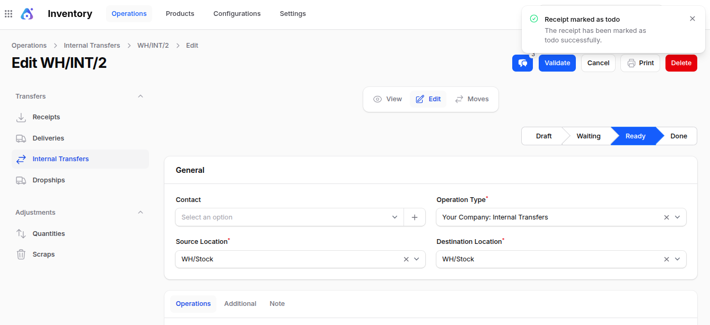Expand the Operation Type dropdown arrow
Image resolution: width=710 pixels, height=325 pixels.
click(678, 217)
